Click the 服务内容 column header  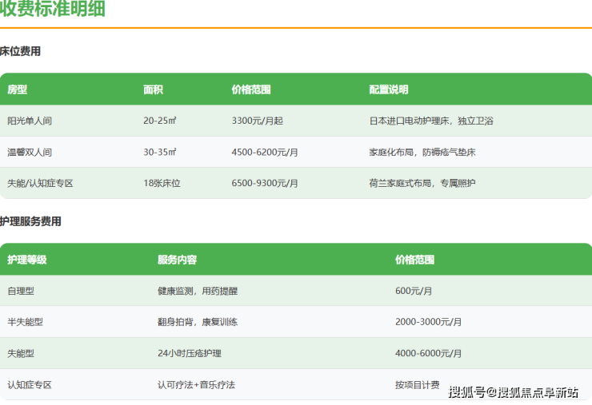177,260
